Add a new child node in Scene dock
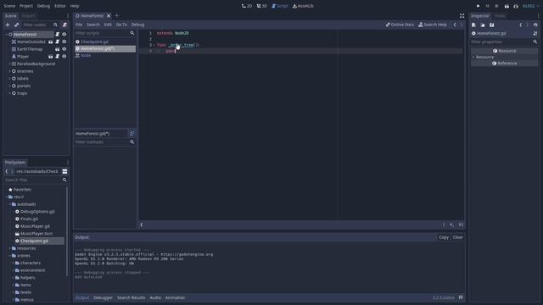Screen dimensions: 543x305 8,25
